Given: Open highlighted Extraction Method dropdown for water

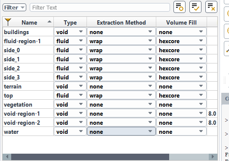Looking at the screenshot, I should (121, 131).
